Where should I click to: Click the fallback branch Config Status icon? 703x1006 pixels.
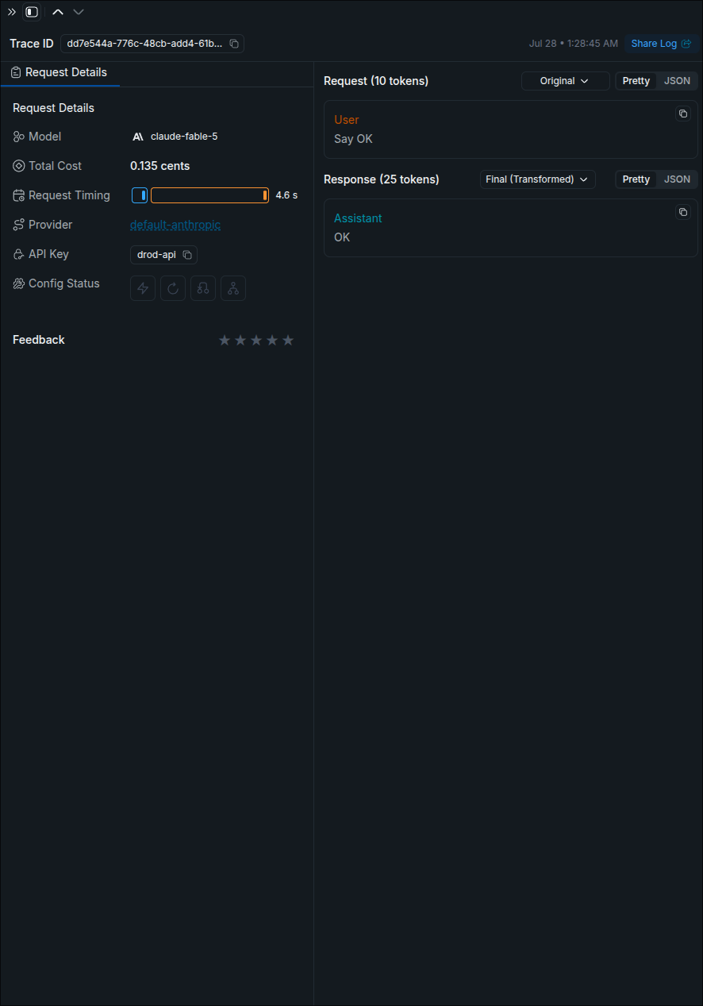pos(203,288)
